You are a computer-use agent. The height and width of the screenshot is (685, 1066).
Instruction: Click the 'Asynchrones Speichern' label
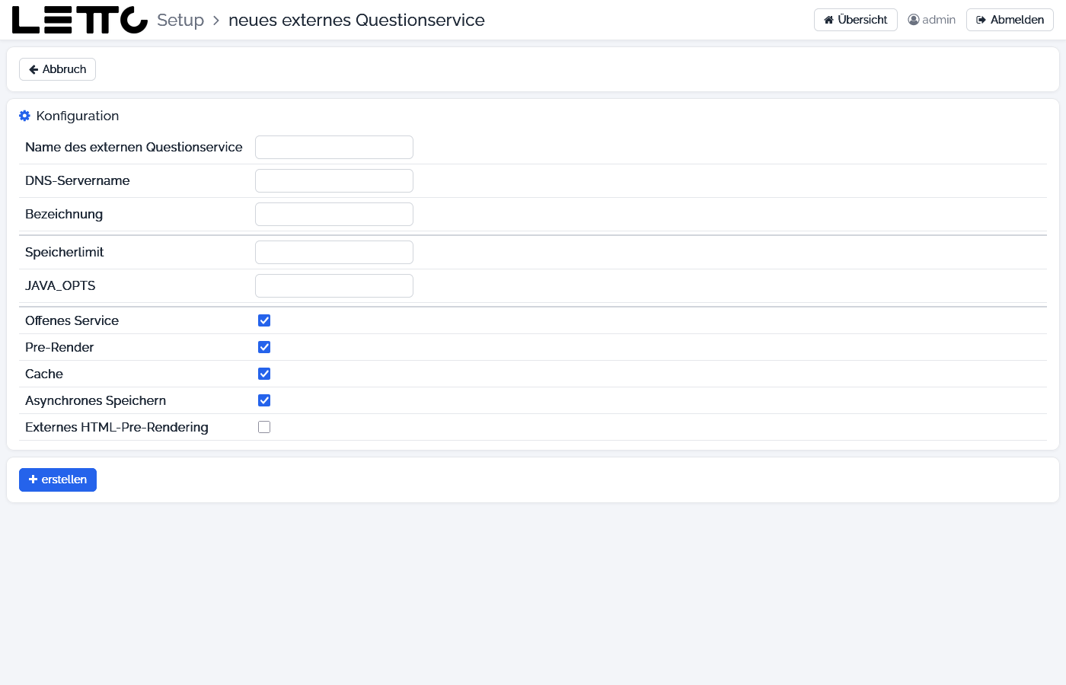coord(95,400)
